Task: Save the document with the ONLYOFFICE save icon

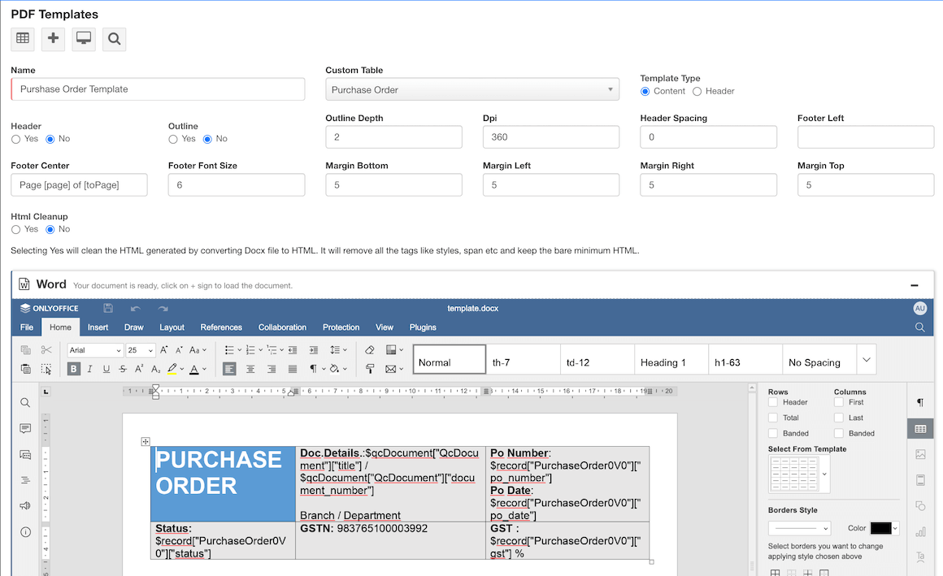Action: point(108,309)
